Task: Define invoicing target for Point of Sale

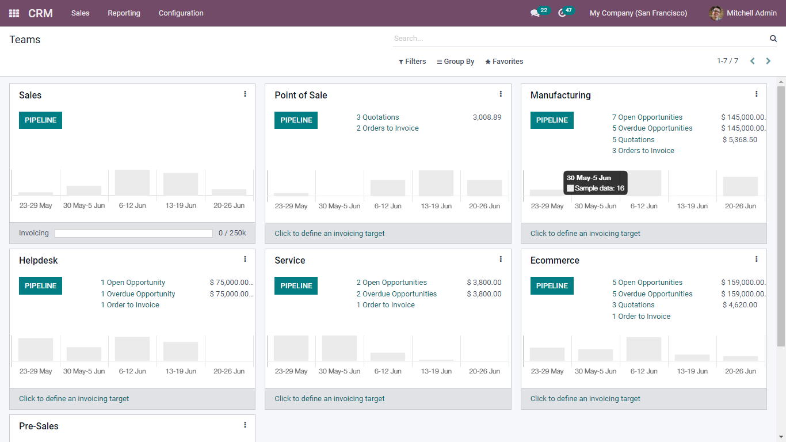Action: [330, 234]
